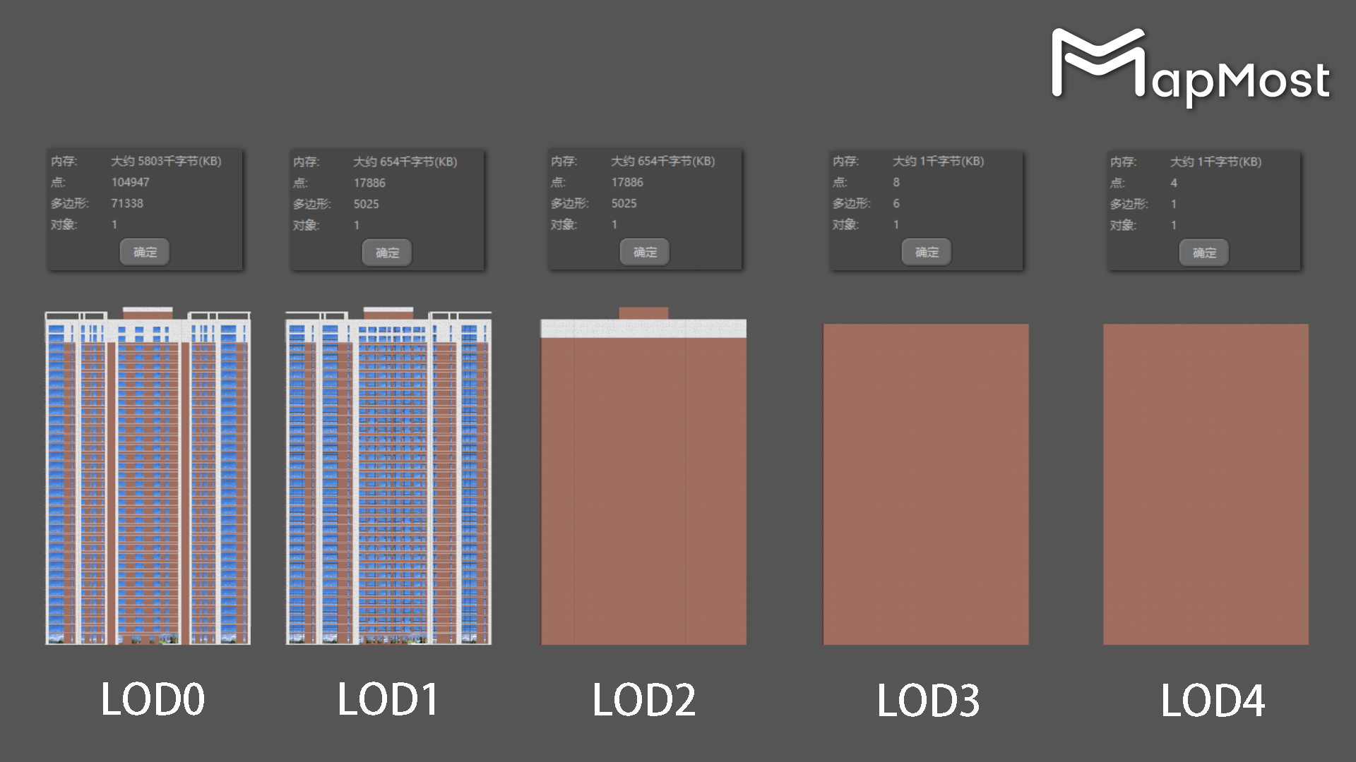Click memory value 大约 5803千字节(KB)
This screenshot has width=1356, height=762.
[x=166, y=161]
